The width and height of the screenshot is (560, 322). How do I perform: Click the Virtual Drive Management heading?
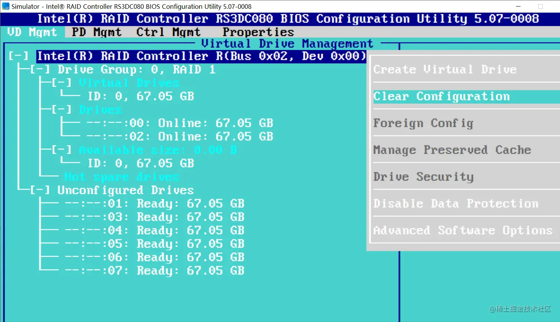[287, 44]
